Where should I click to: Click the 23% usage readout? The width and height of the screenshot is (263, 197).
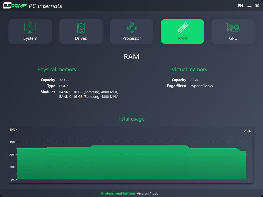[x=247, y=131]
